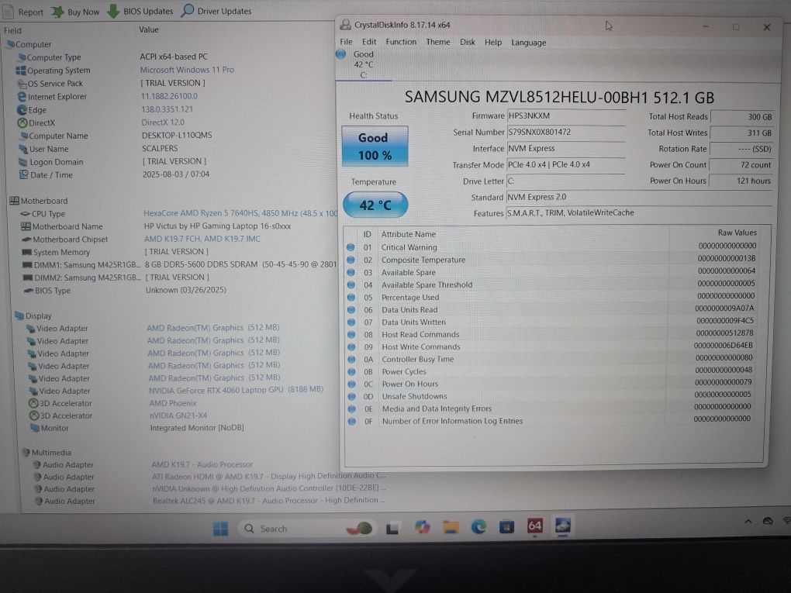This screenshot has height=593, width=791.
Task: Click the Serial Number field S79SNX0X801472
Action: [566, 132]
